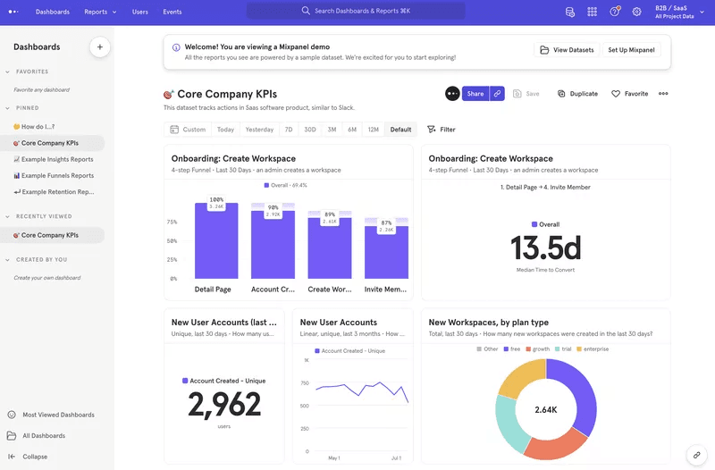
Task: Open the data management icon in header
Action: (570, 12)
